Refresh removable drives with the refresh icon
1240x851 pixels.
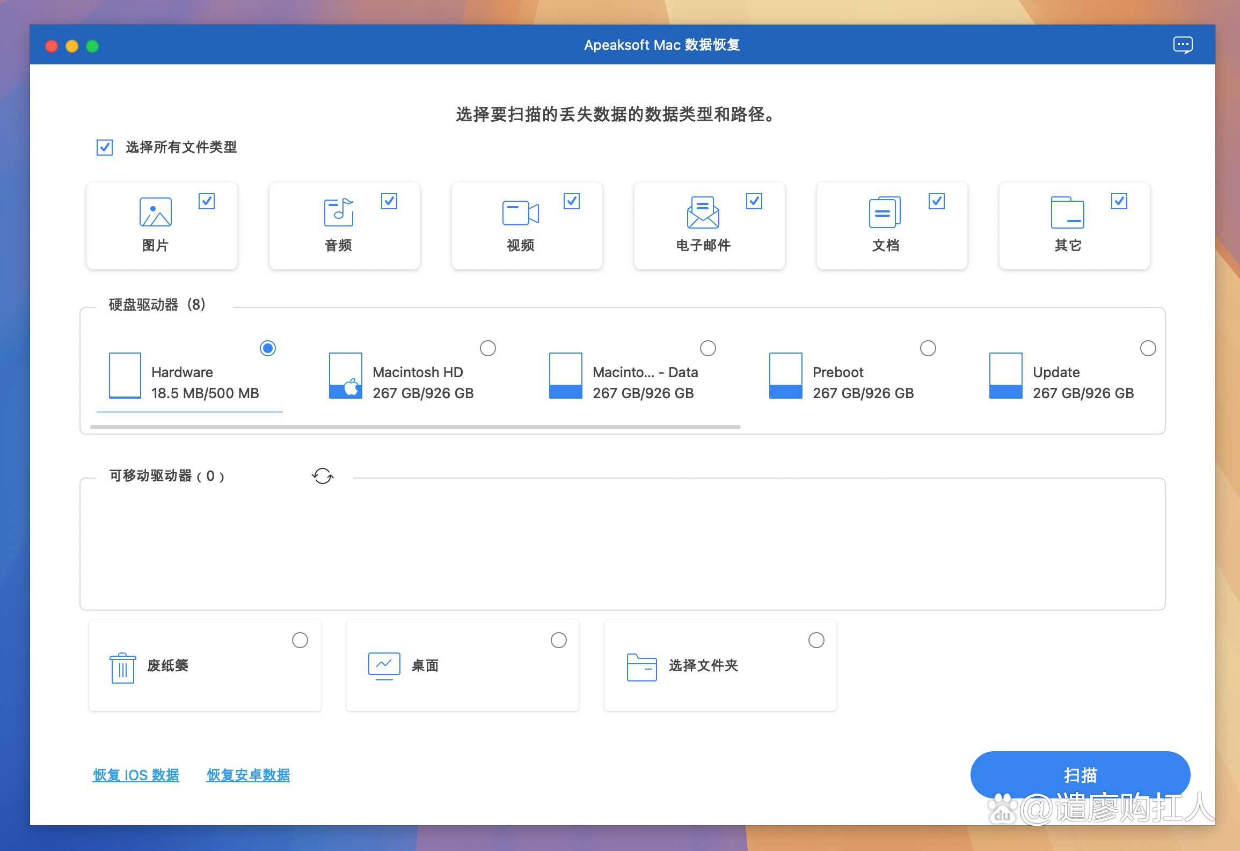323,476
